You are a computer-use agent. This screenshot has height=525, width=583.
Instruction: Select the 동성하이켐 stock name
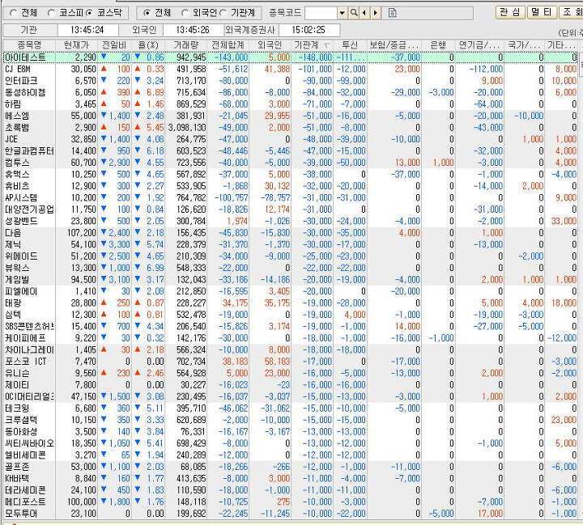click(x=25, y=92)
